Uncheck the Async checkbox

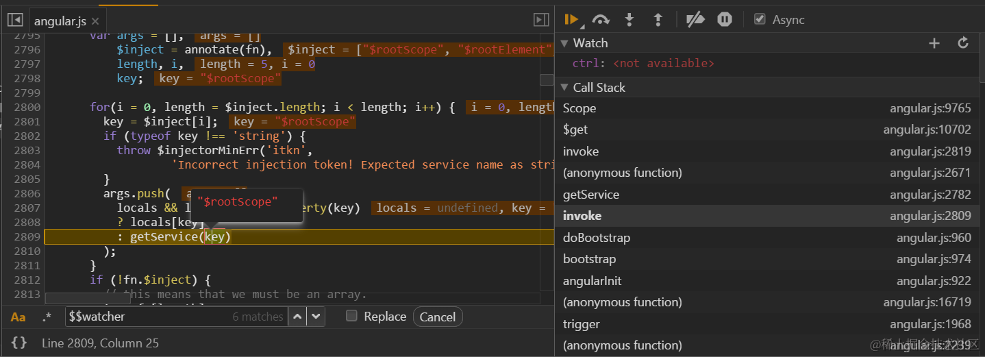pyautogui.click(x=760, y=19)
